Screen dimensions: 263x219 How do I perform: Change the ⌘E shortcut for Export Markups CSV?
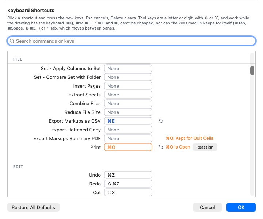point(128,121)
